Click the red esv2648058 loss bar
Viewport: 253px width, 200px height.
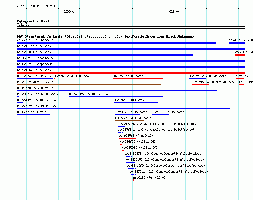click(201, 85)
